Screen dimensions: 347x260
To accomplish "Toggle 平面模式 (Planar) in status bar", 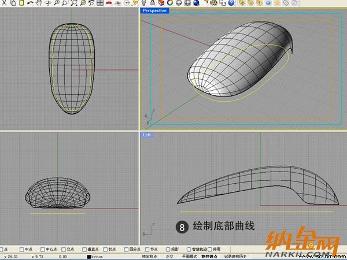I will (x=189, y=257).
